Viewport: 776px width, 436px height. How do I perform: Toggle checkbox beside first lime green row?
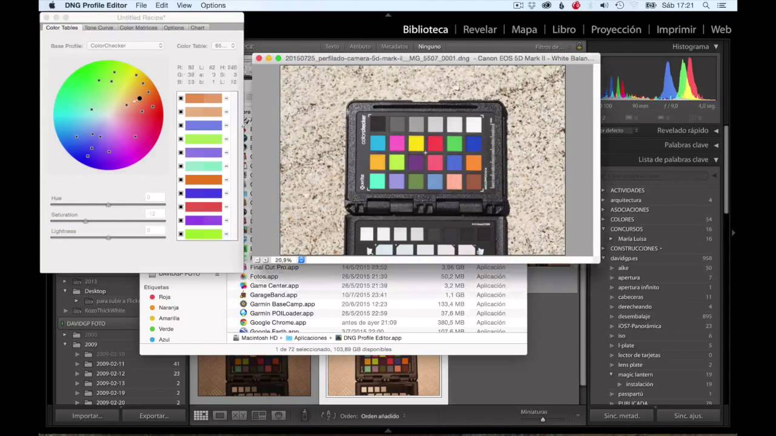point(181,139)
